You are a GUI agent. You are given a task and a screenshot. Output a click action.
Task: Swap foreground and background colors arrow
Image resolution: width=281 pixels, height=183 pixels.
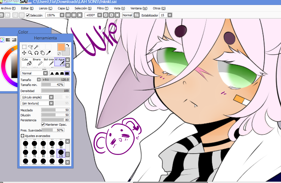(68, 45)
